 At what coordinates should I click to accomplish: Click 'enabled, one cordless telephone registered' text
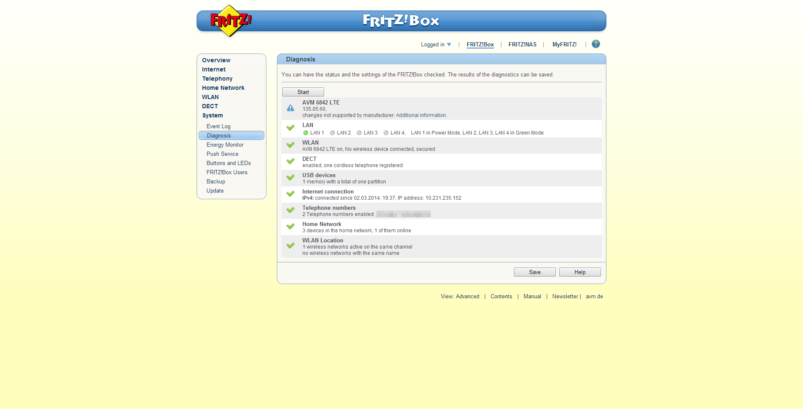[x=353, y=165]
